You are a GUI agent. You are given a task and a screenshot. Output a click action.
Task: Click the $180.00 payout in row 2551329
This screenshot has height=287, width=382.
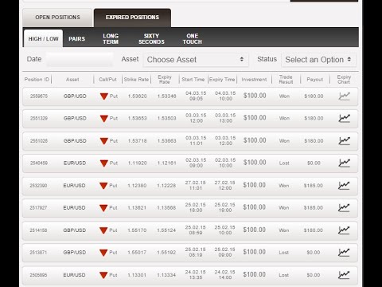click(x=314, y=119)
